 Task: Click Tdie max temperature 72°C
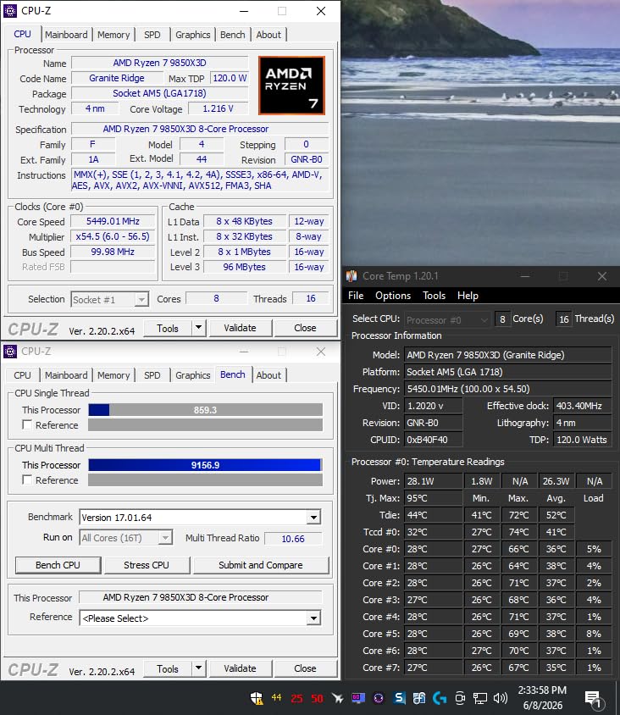[519, 515]
